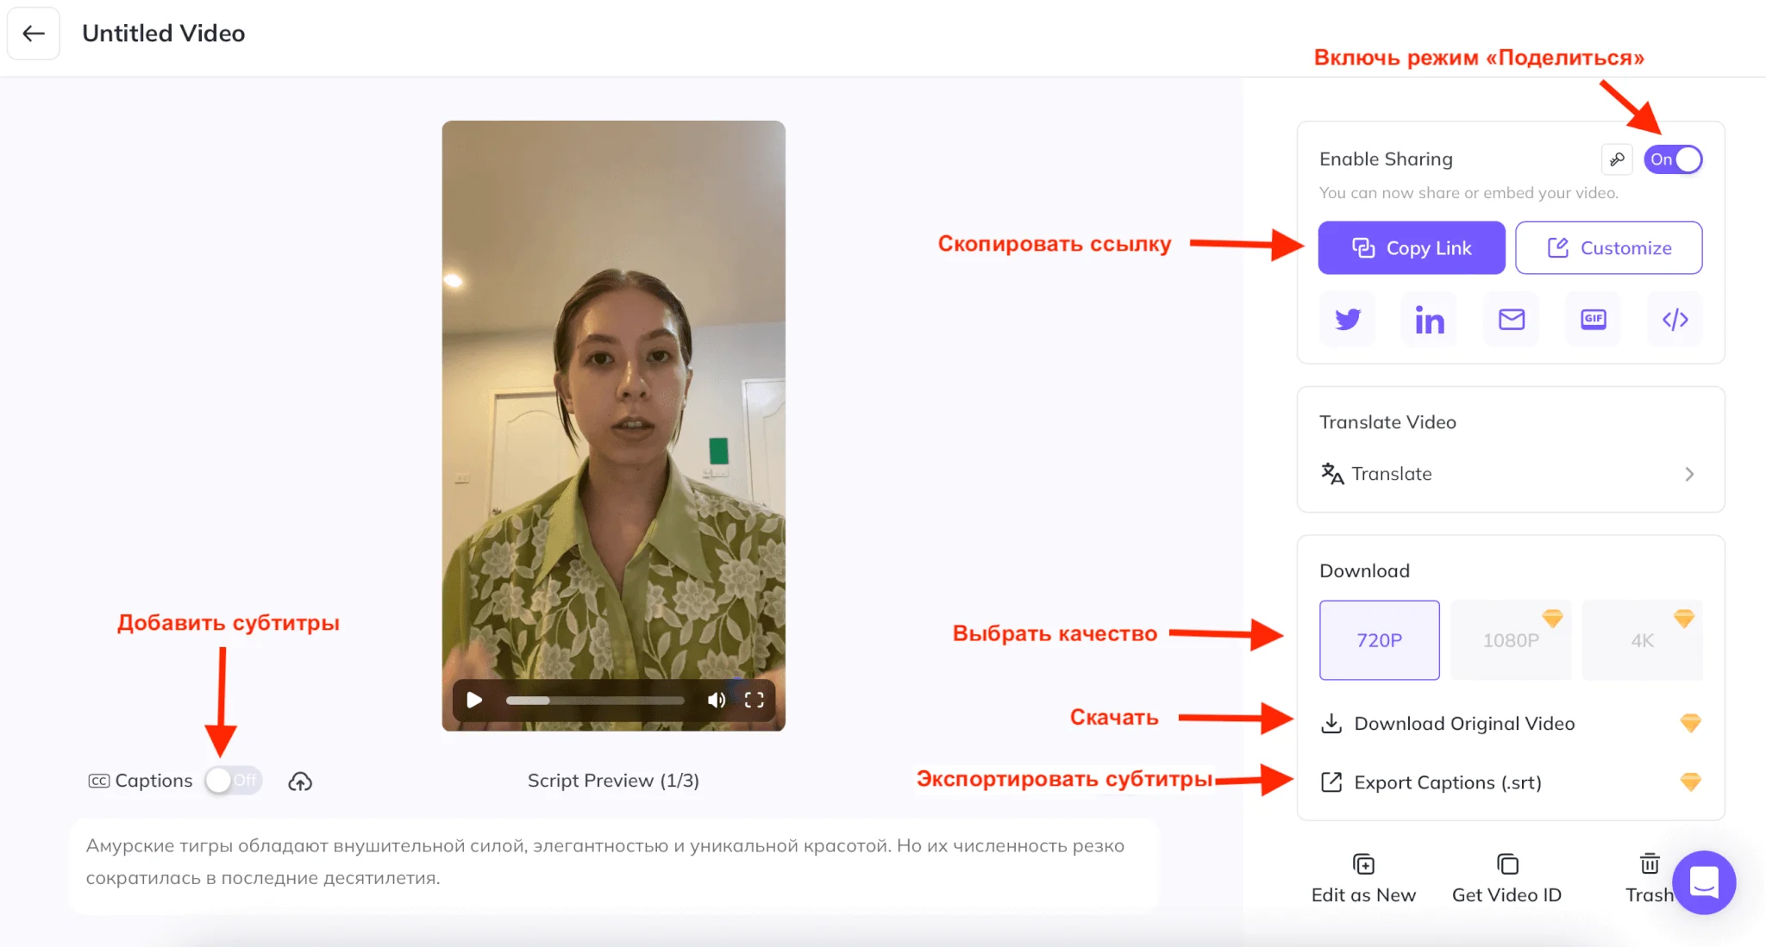Viewport: 1766px width, 947px height.
Task: Select the 720P download quality
Action: point(1379,640)
